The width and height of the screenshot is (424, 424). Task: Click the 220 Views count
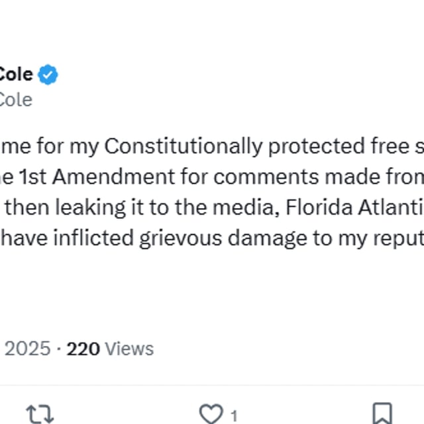[110, 348]
